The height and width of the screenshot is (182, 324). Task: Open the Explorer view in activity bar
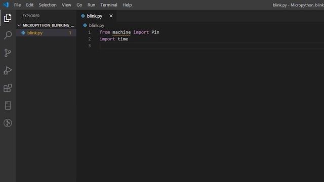8,18
